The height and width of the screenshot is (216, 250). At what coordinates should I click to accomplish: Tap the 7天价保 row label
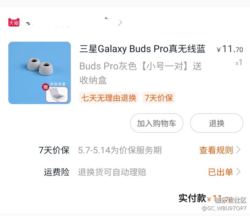pyautogui.click(x=54, y=150)
